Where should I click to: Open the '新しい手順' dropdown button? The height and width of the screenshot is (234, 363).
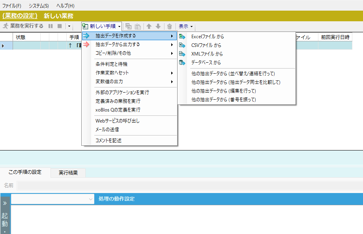click(102, 26)
